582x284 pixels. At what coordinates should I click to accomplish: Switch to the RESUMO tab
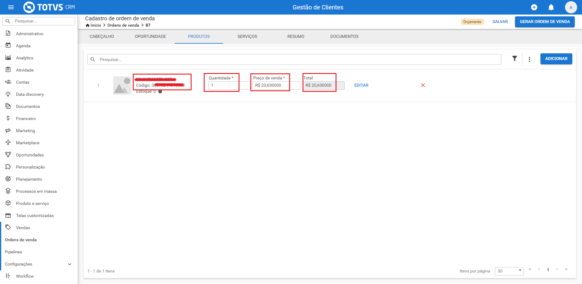[x=296, y=36]
